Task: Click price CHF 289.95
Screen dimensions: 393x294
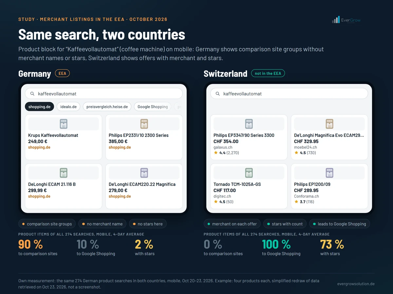Action: pyautogui.click(x=306, y=190)
